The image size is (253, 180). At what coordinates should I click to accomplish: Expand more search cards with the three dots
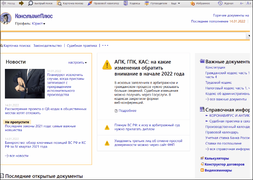pos(105,46)
